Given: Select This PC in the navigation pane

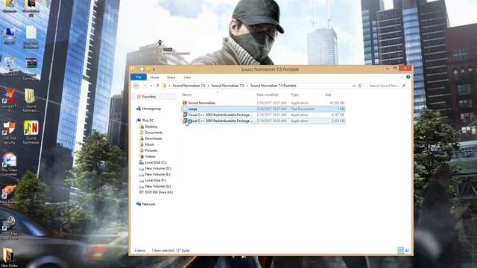Looking at the screenshot, I should (x=148, y=121).
